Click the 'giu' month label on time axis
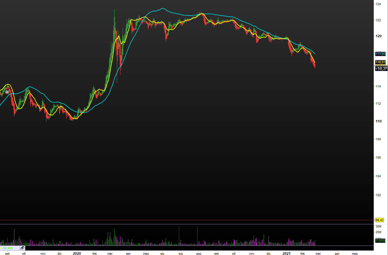The width and height of the screenshot is (388, 255). (162, 254)
